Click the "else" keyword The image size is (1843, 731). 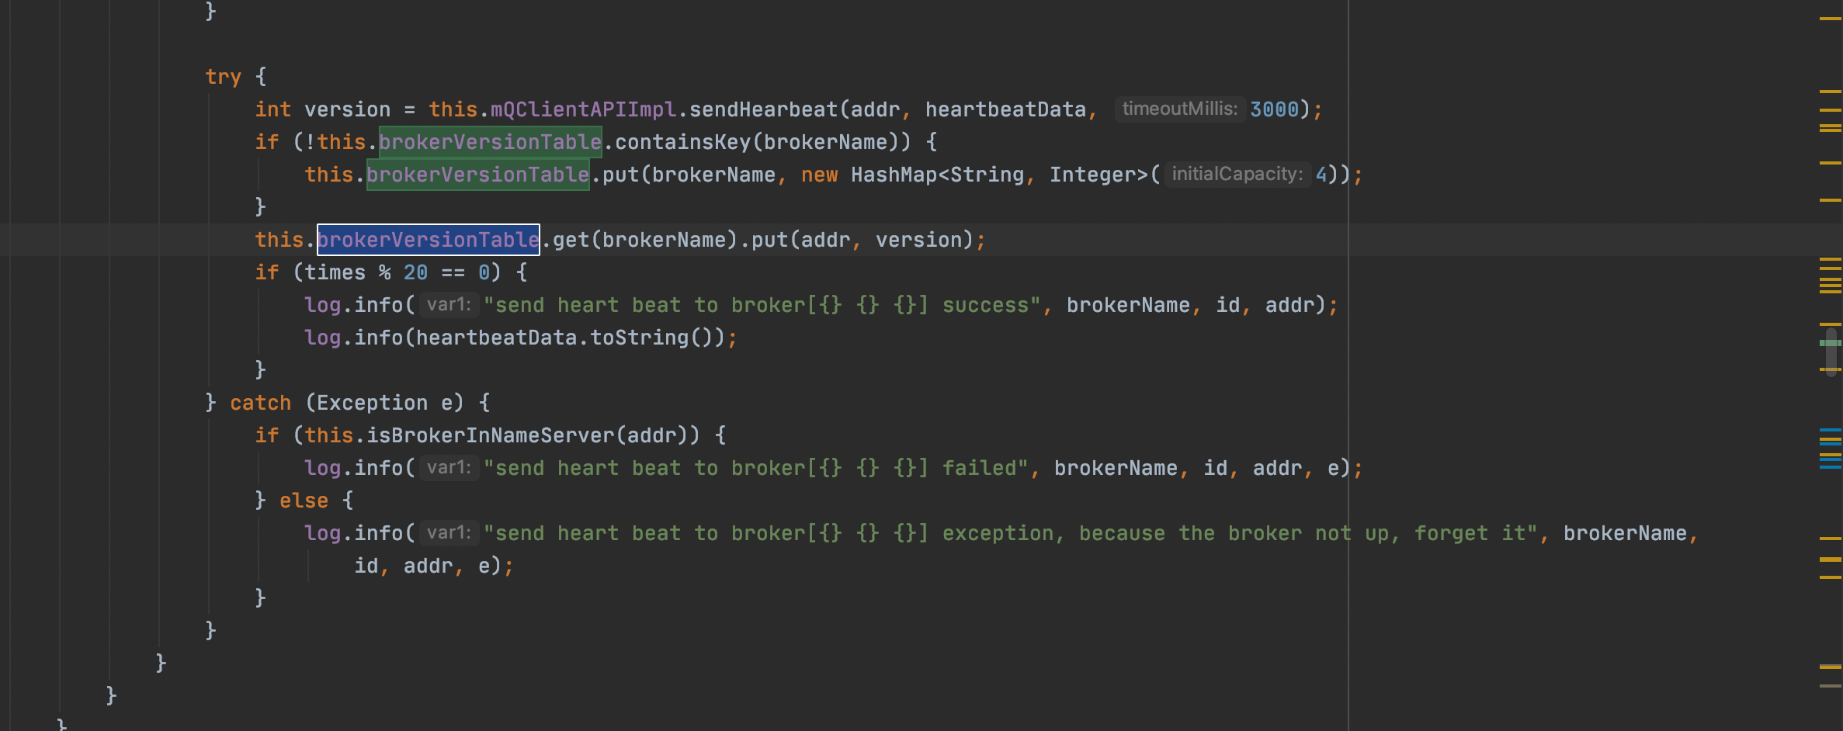(304, 501)
